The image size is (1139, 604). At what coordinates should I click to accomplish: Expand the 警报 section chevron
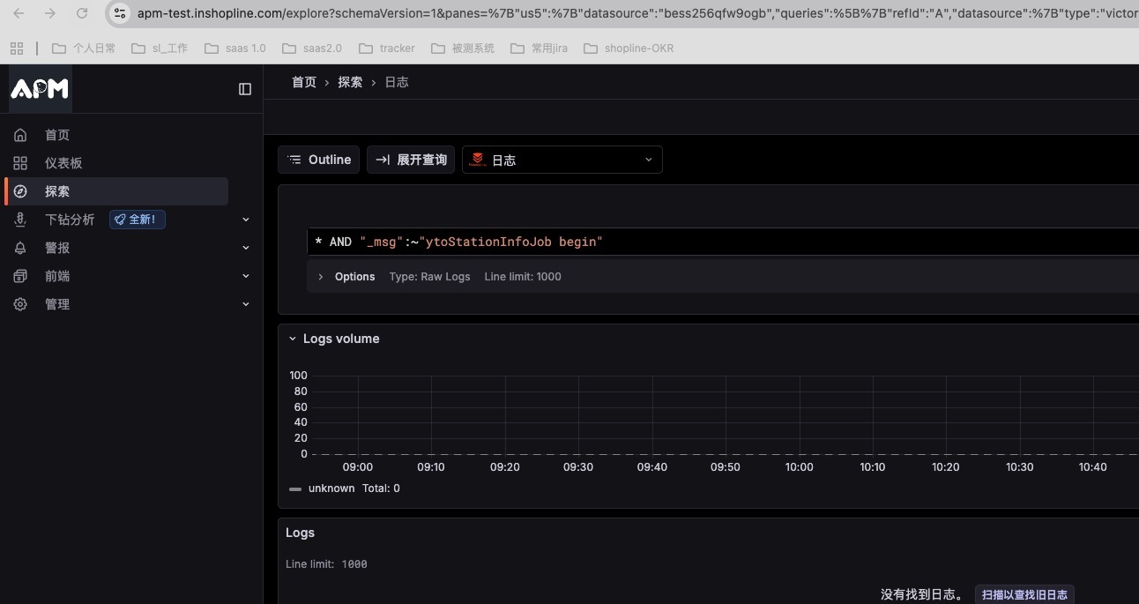(246, 248)
